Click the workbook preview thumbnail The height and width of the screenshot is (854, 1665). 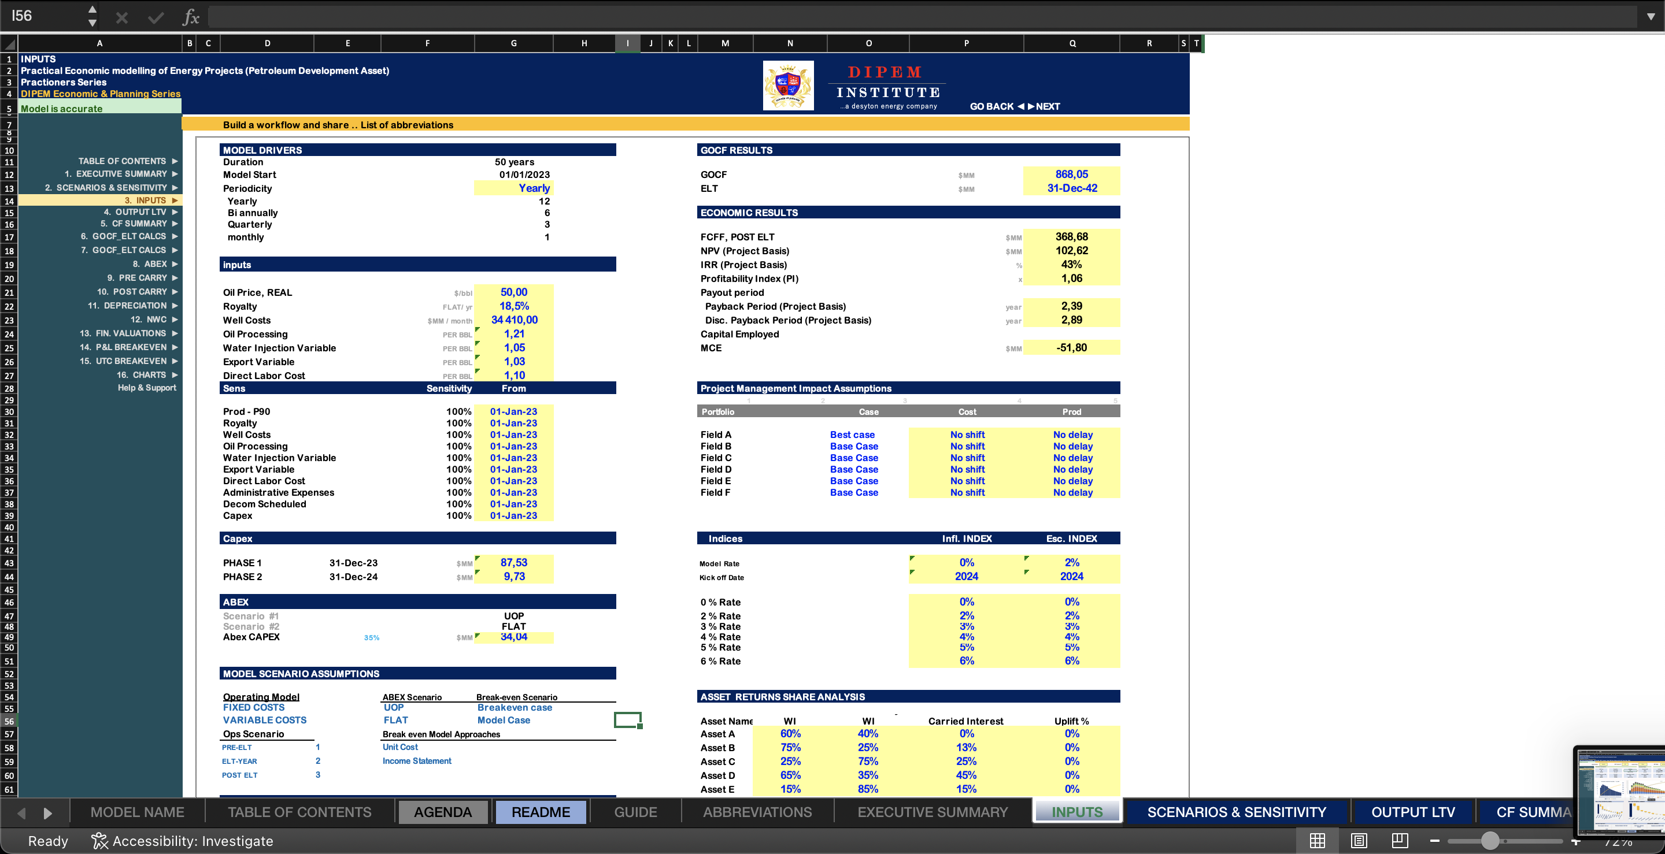1621,792
